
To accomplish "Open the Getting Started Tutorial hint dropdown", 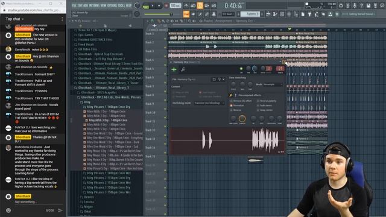I will click(x=358, y=14).
